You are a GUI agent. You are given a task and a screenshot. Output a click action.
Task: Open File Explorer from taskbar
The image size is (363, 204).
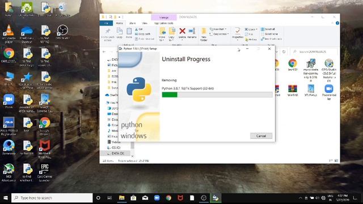click(x=121, y=198)
